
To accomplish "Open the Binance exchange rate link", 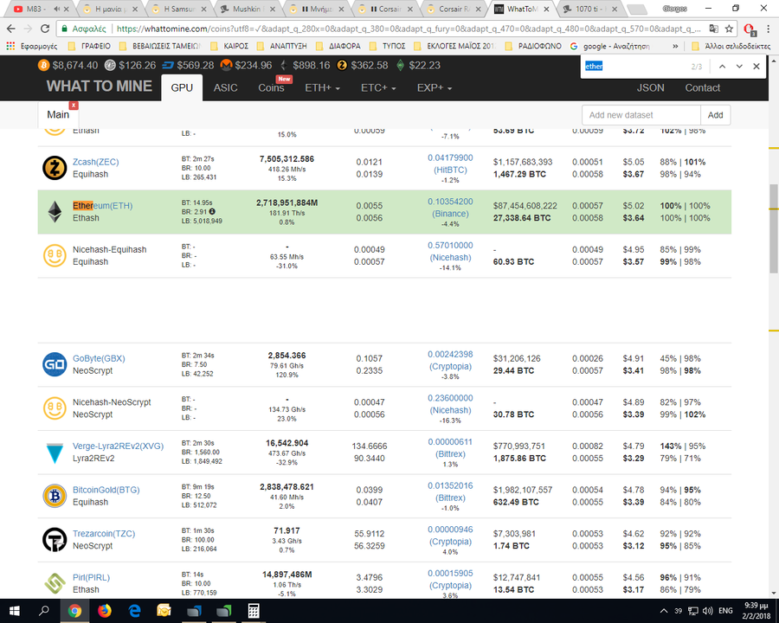I will [450, 208].
